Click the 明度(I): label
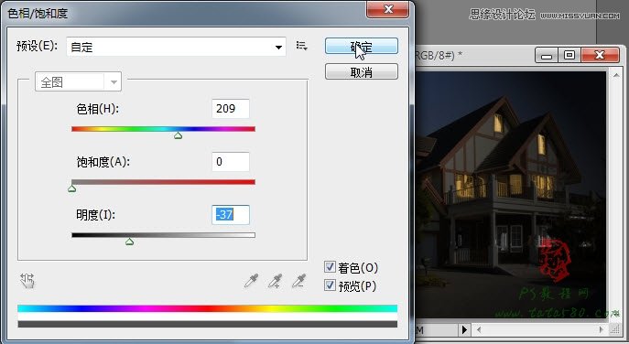This screenshot has height=344, width=629. click(x=95, y=215)
